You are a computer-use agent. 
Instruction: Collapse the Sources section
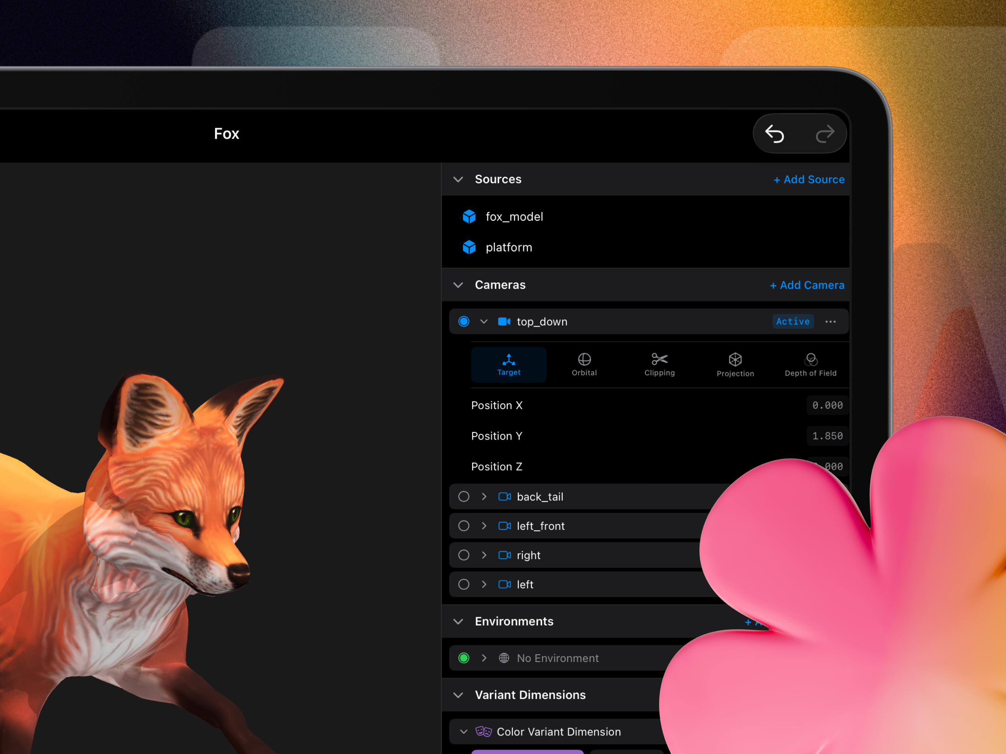point(458,179)
